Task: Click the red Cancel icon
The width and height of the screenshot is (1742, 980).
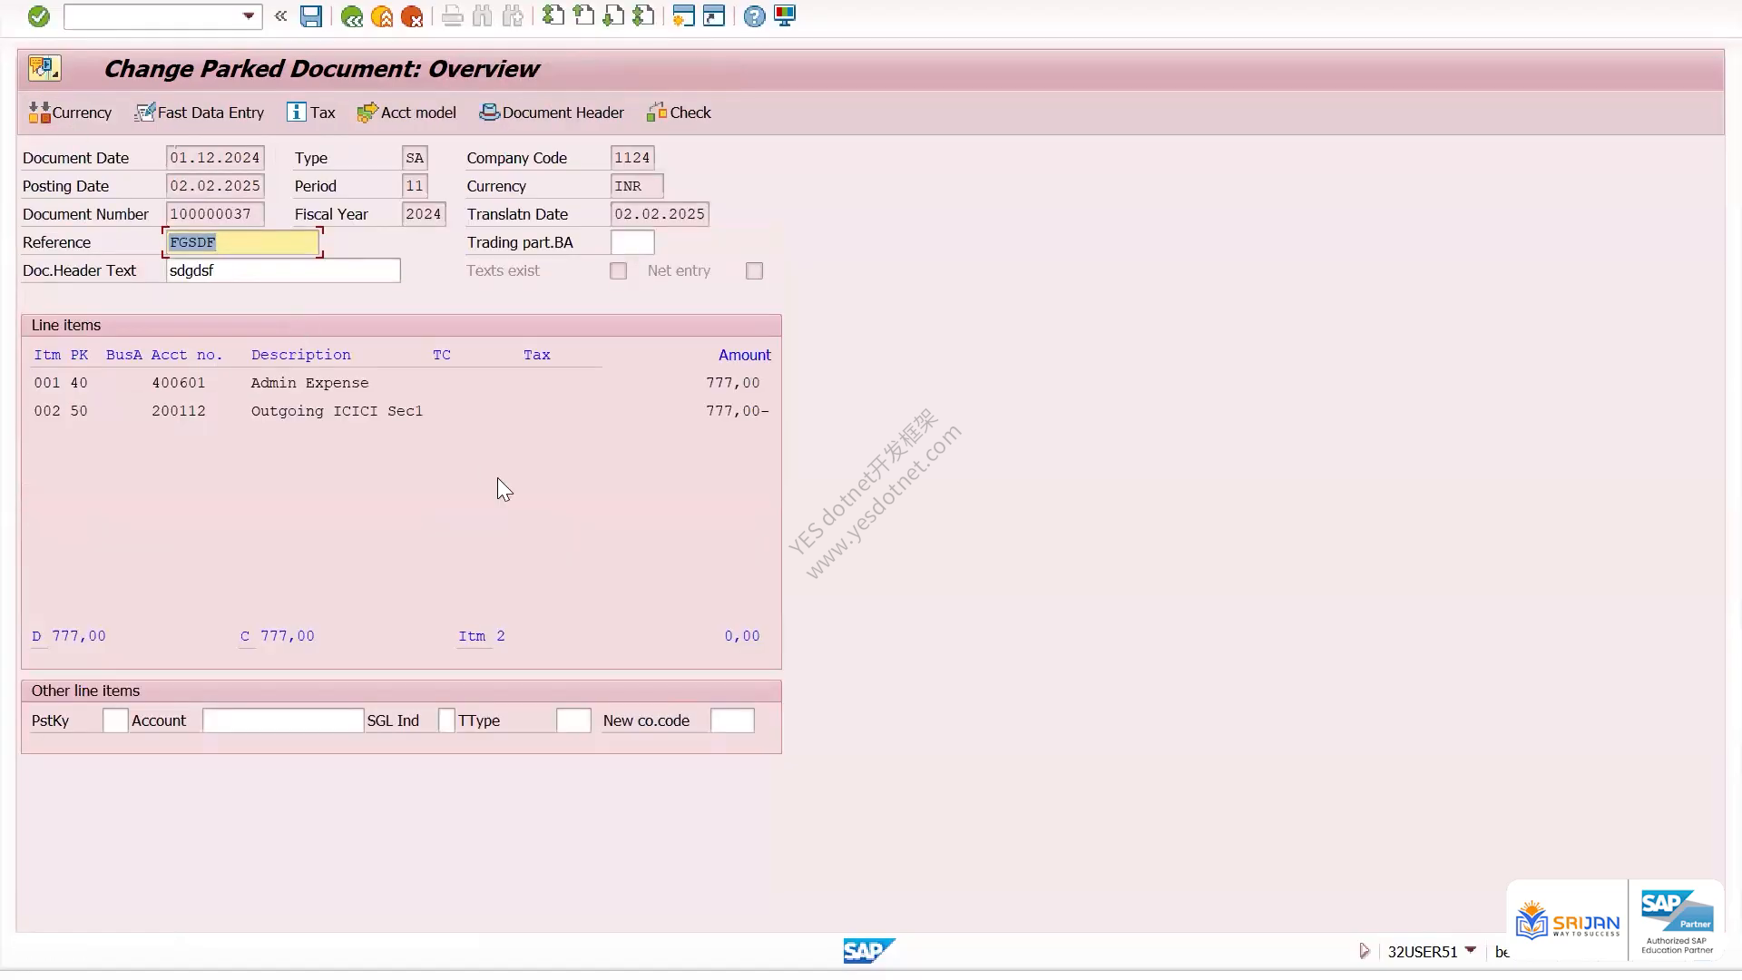Action: (x=412, y=16)
